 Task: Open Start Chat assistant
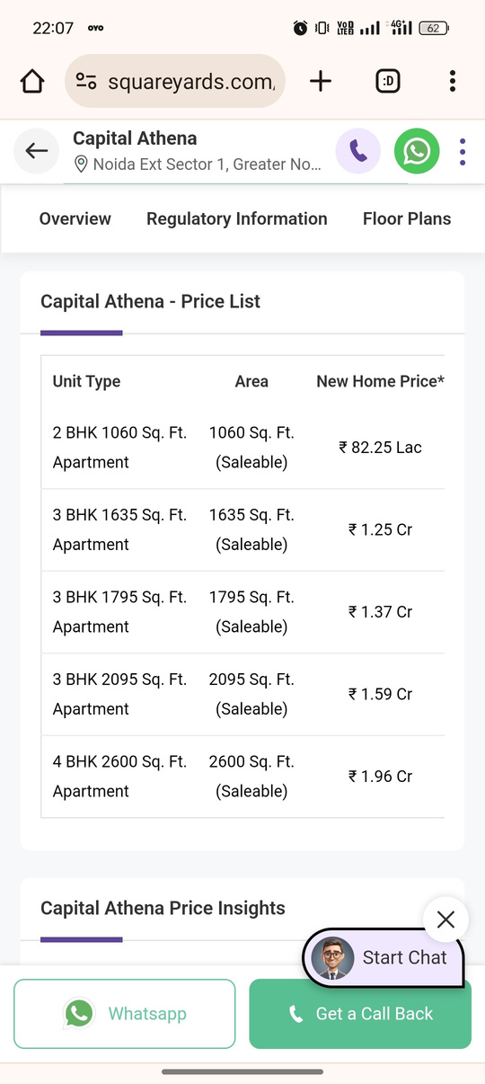(x=384, y=958)
